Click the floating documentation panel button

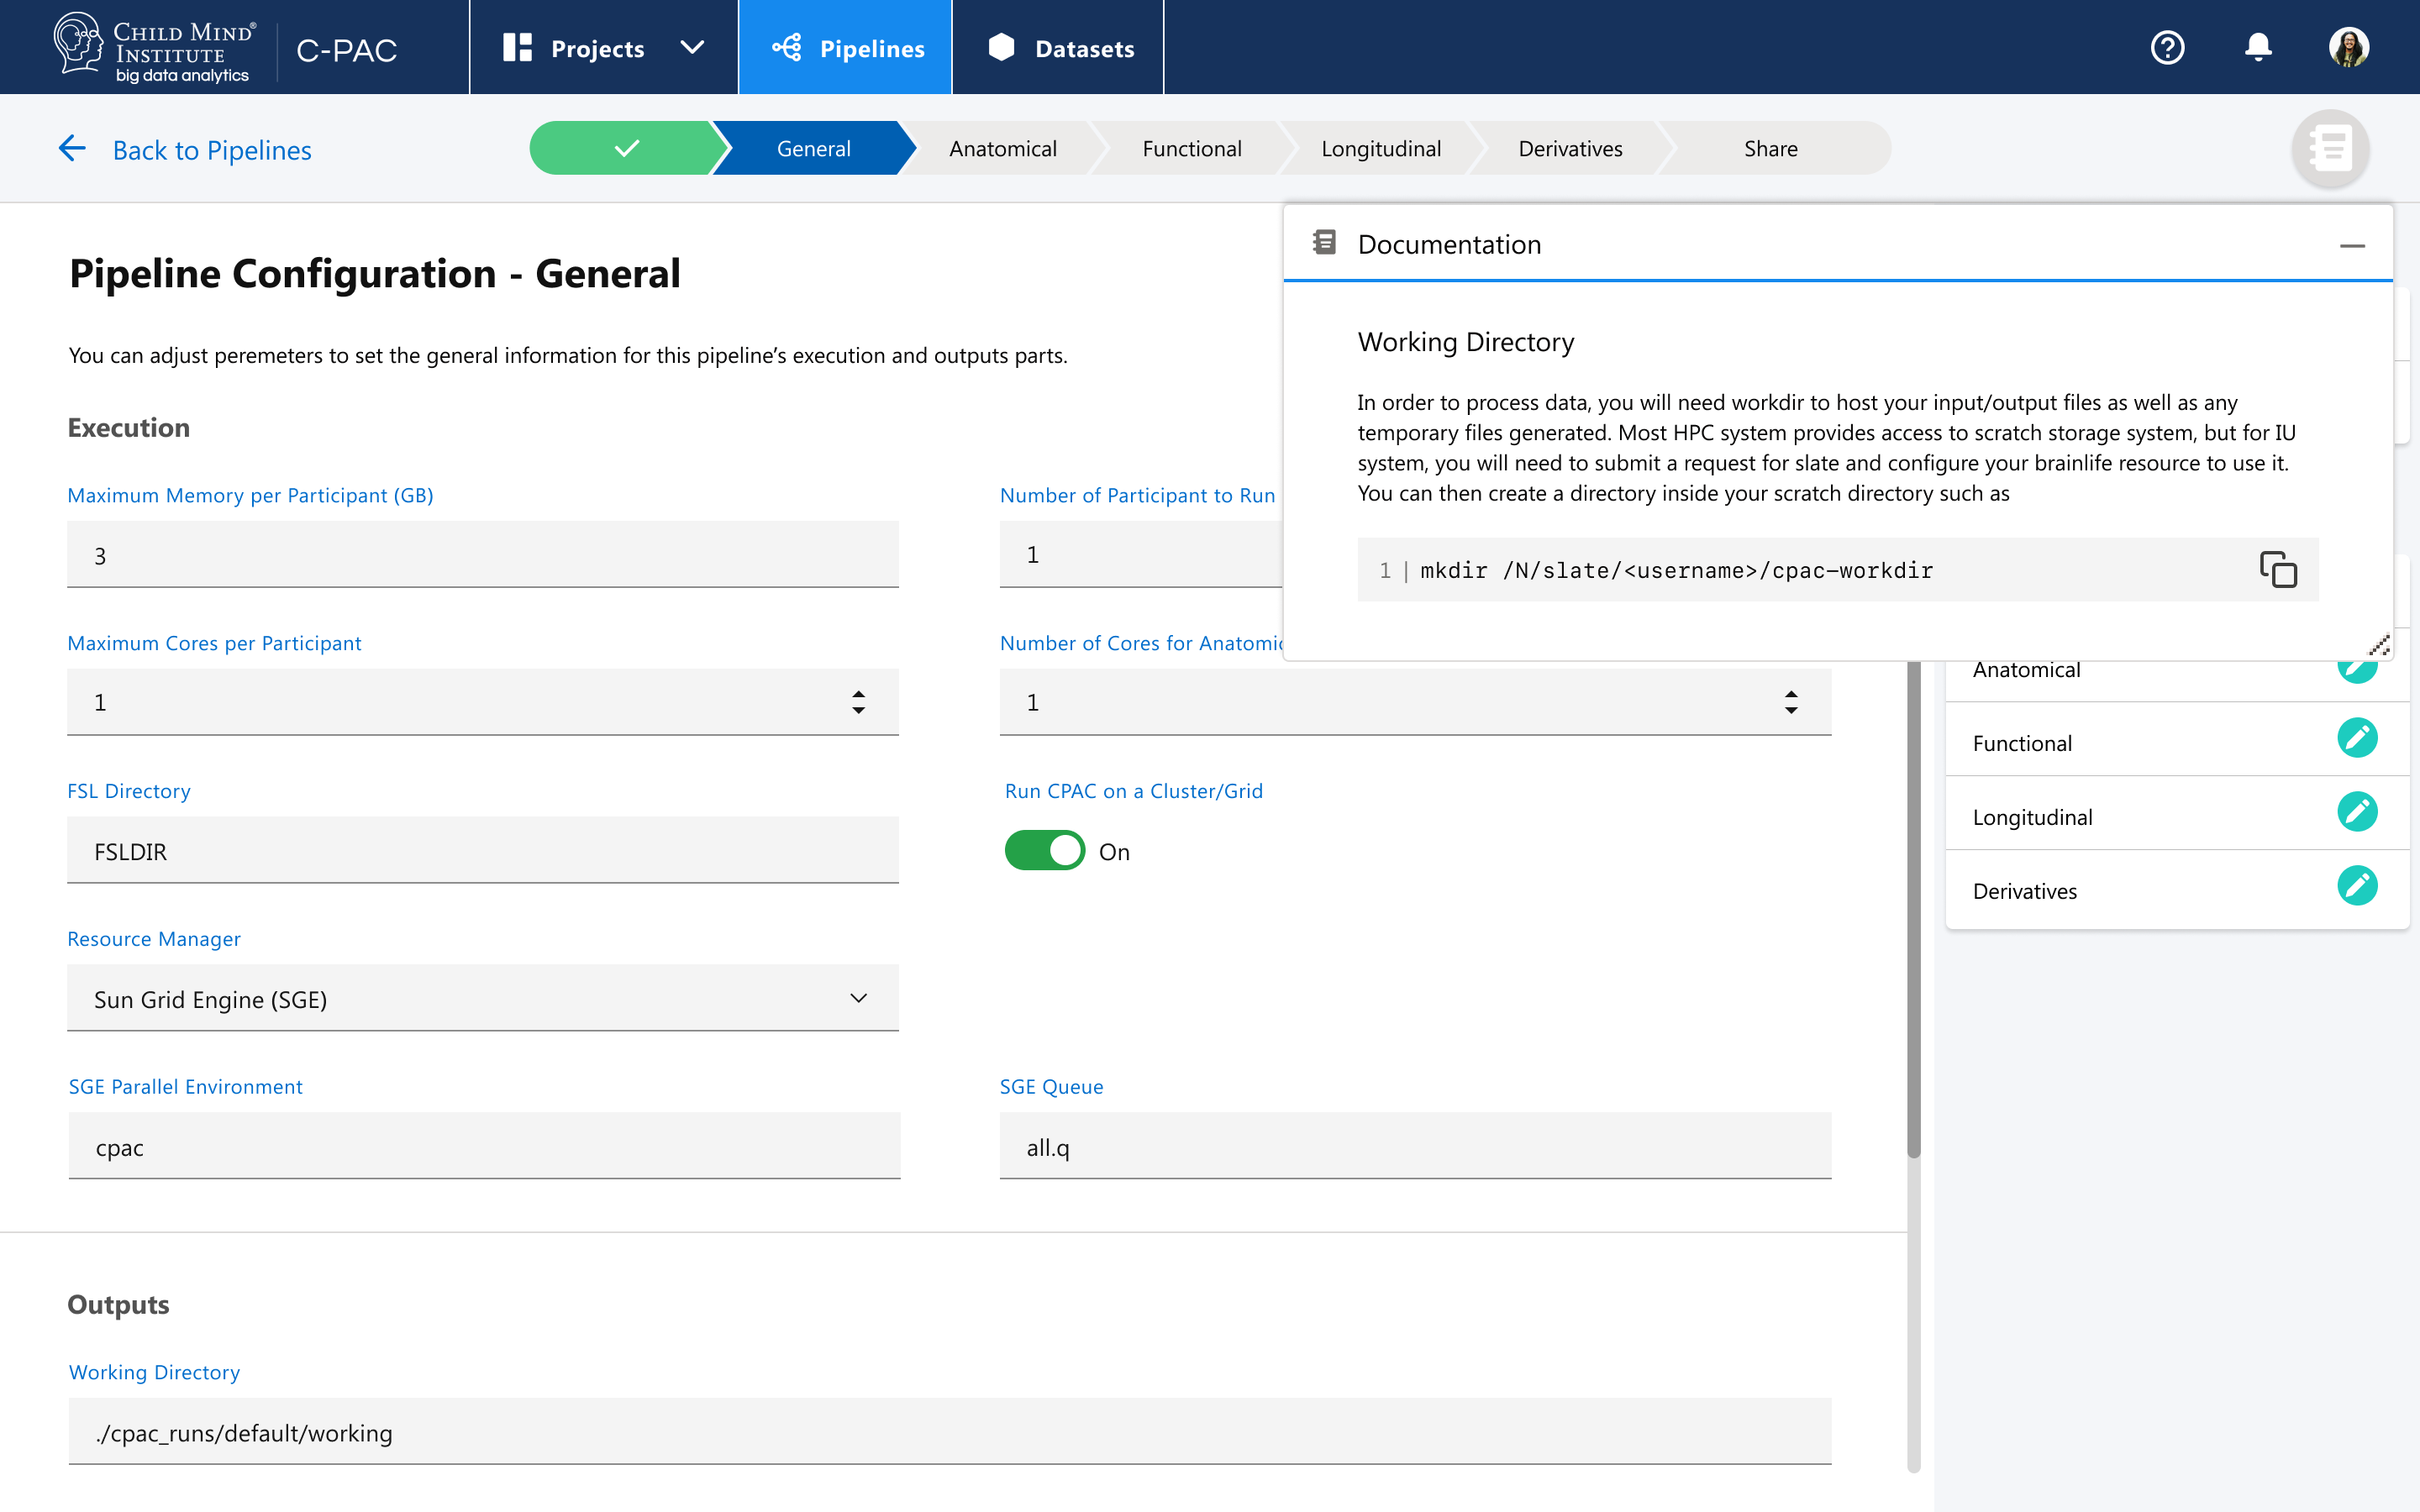coord(2330,149)
